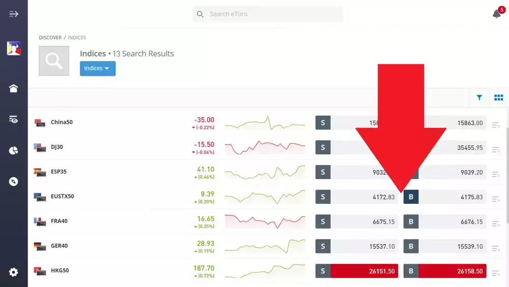This screenshot has height=287, width=509.
Task: Click the China50 flag icon
Action: (40, 123)
